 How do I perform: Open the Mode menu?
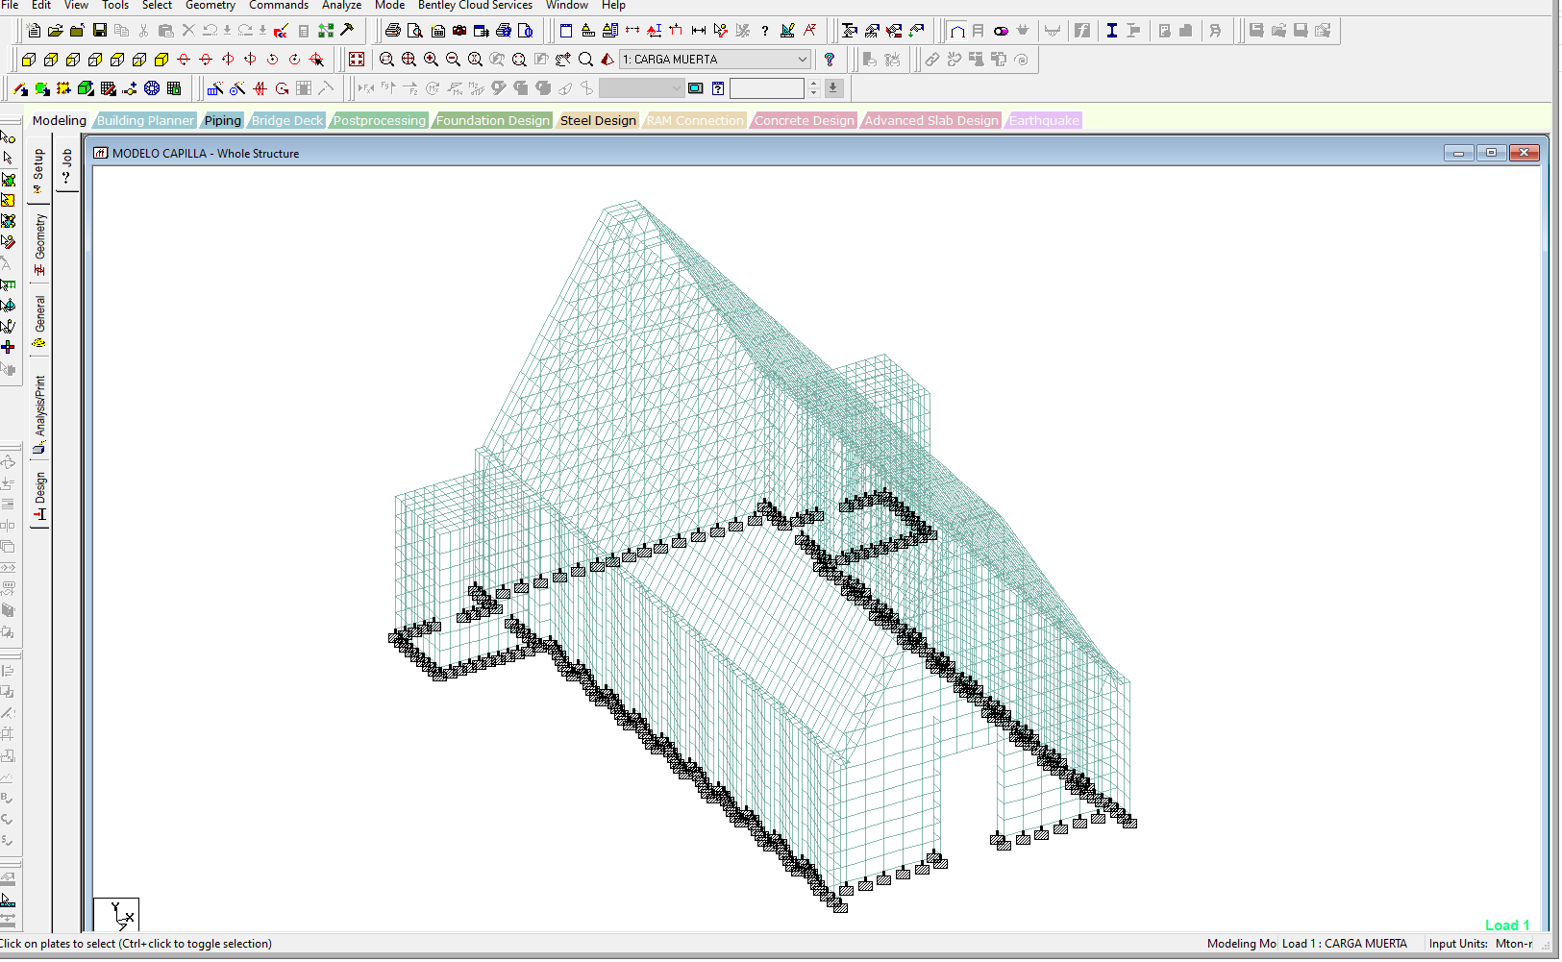click(389, 6)
